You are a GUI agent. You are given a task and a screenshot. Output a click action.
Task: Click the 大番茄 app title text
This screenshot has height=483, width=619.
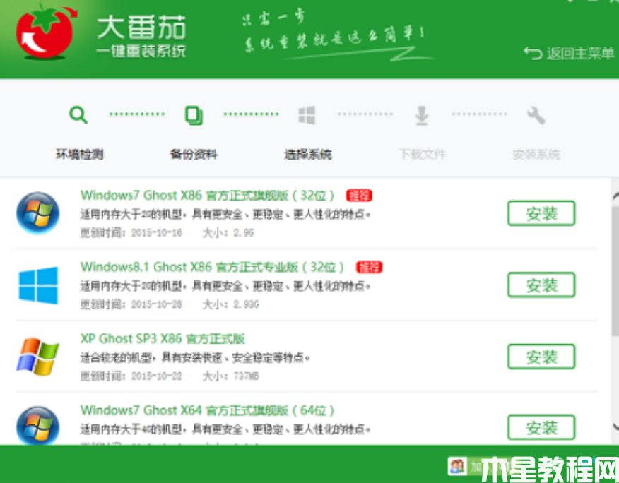tap(141, 28)
